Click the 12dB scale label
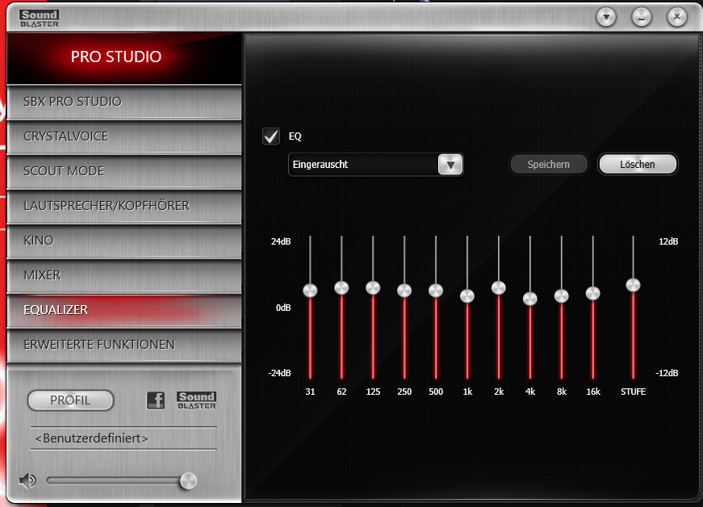The width and height of the screenshot is (703, 507). pos(668,241)
